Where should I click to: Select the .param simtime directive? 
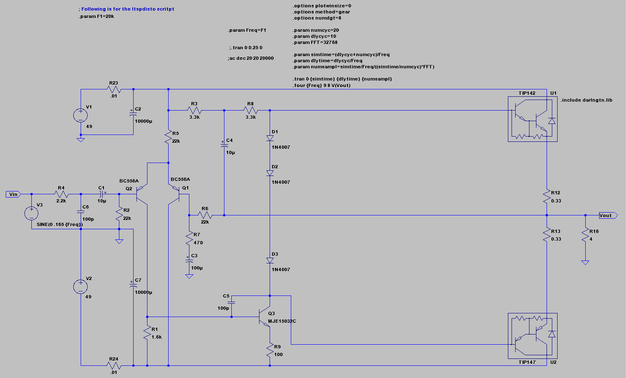[341, 54]
